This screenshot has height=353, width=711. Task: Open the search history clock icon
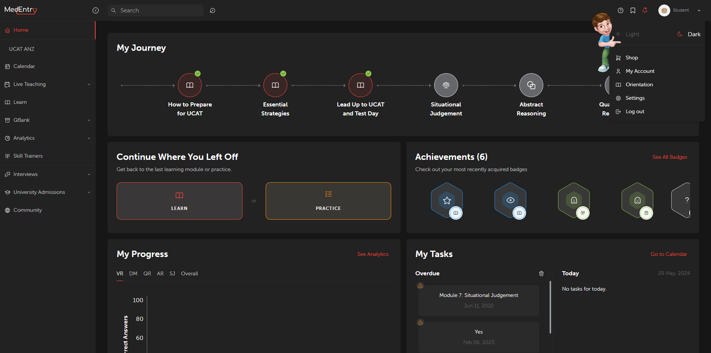point(213,10)
